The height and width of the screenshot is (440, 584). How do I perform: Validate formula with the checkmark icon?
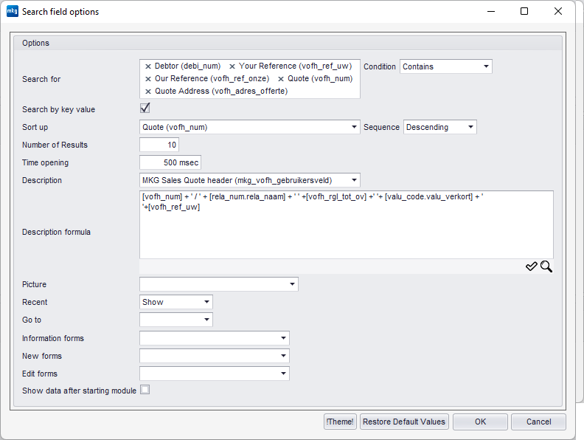[x=532, y=267]
